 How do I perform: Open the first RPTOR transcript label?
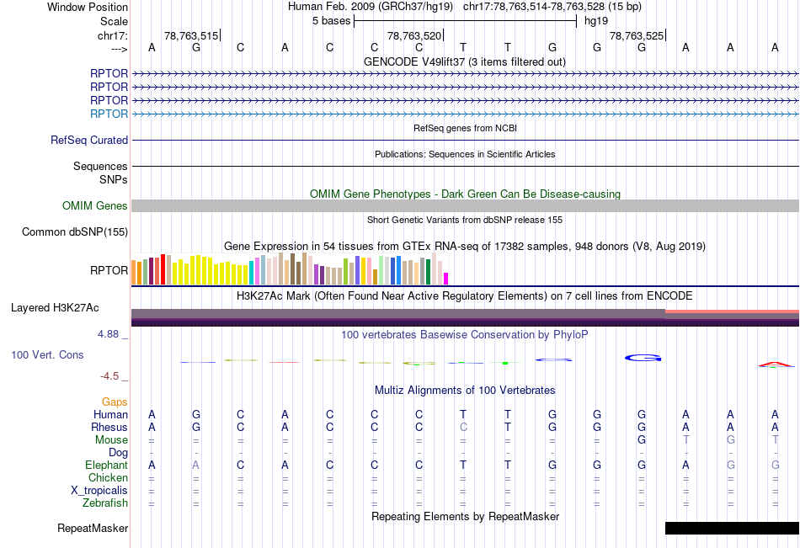click(x=109, y=73)
